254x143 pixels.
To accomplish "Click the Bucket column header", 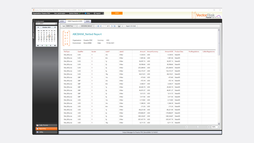I will tap(94, 52).
